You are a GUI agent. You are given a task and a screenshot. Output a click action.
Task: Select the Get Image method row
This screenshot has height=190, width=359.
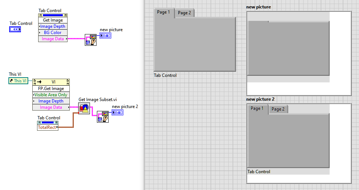[53, 20]
